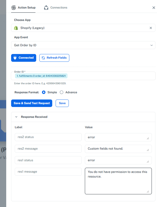157x207 pixels.
Task: Click the refresh arrows icon
Action: [43, 58]
